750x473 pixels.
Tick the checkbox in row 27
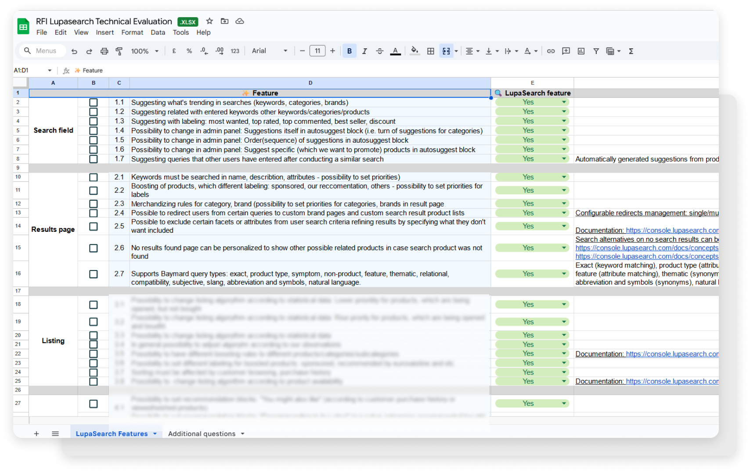[x=94, y=404]
